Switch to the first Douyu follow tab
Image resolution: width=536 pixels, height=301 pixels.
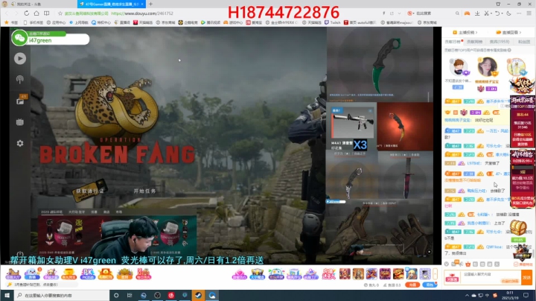38,4
